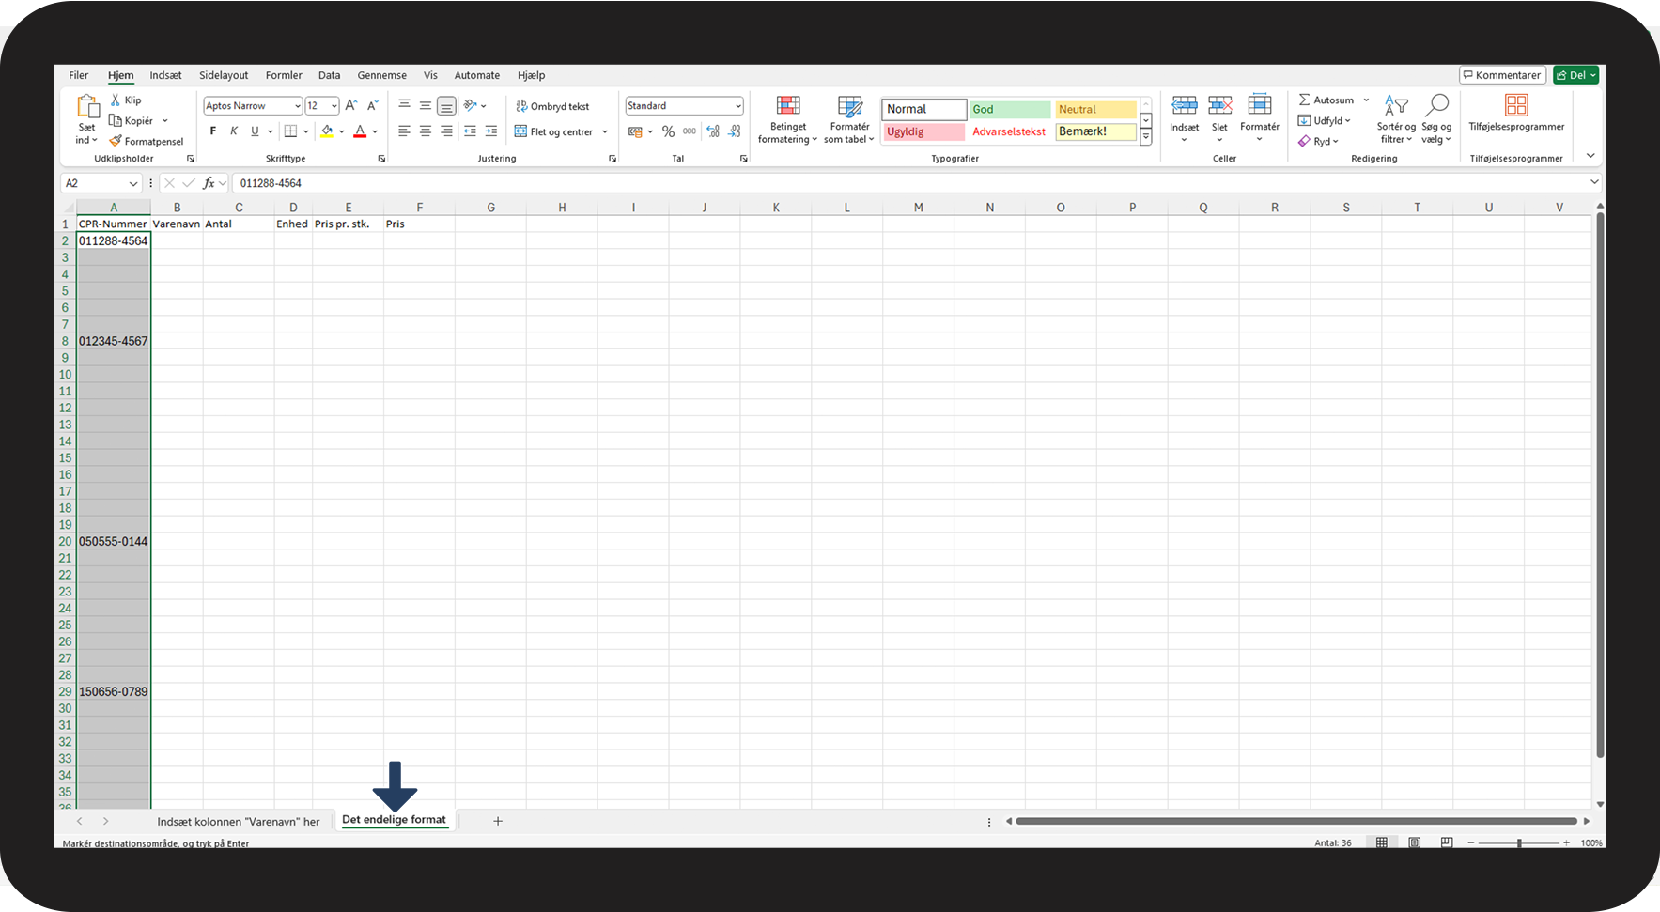Switch to sheet tab 'Indsæt kolonnen "Varenavn" her'
1660x912 pixels.
[x=238, y=821]
